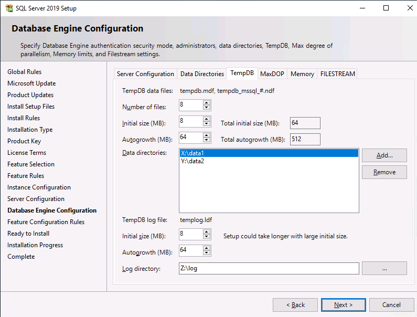Proceed with the Next button
The height and width of the screenshot is (317, 417).
click(x=343, y=305)
